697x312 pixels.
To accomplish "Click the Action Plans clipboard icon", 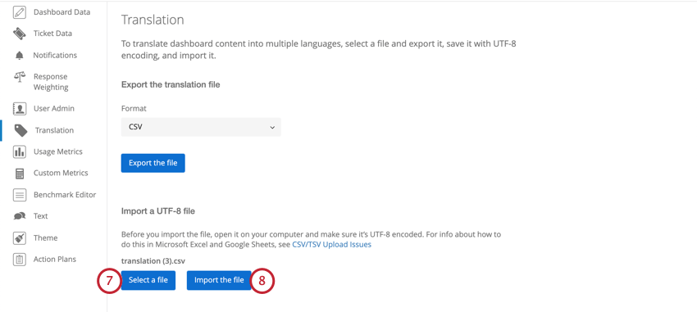I will tap(20, 260).
